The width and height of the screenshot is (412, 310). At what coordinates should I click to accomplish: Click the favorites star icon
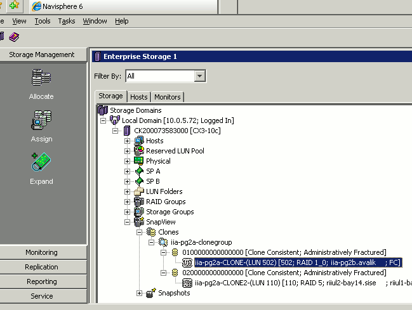tap(14, 5)
